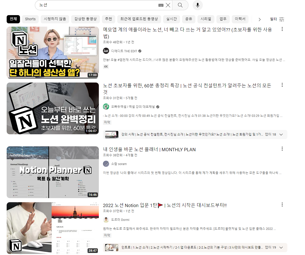Select the Shorts filter chip

point(30,19)
